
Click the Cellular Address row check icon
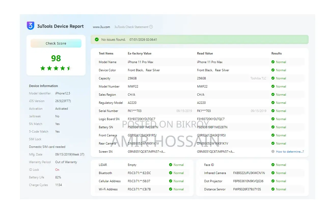(x=171, y=181)
